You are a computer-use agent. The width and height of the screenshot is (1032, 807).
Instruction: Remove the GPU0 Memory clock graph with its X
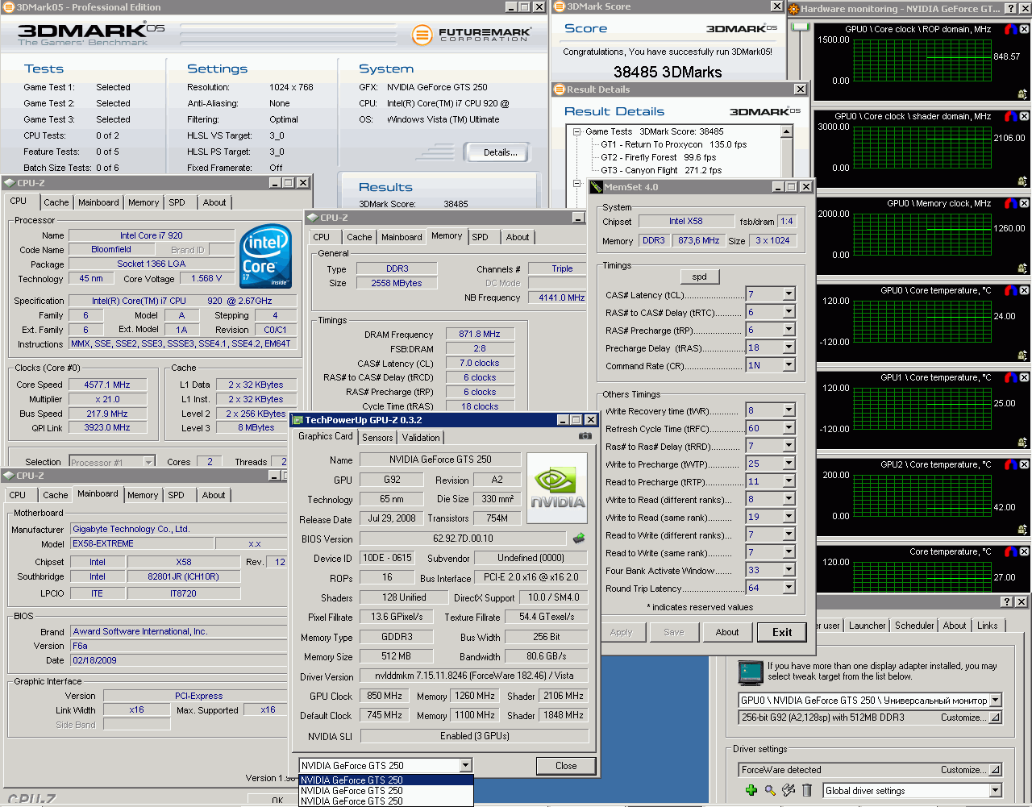coord(1024,203)
